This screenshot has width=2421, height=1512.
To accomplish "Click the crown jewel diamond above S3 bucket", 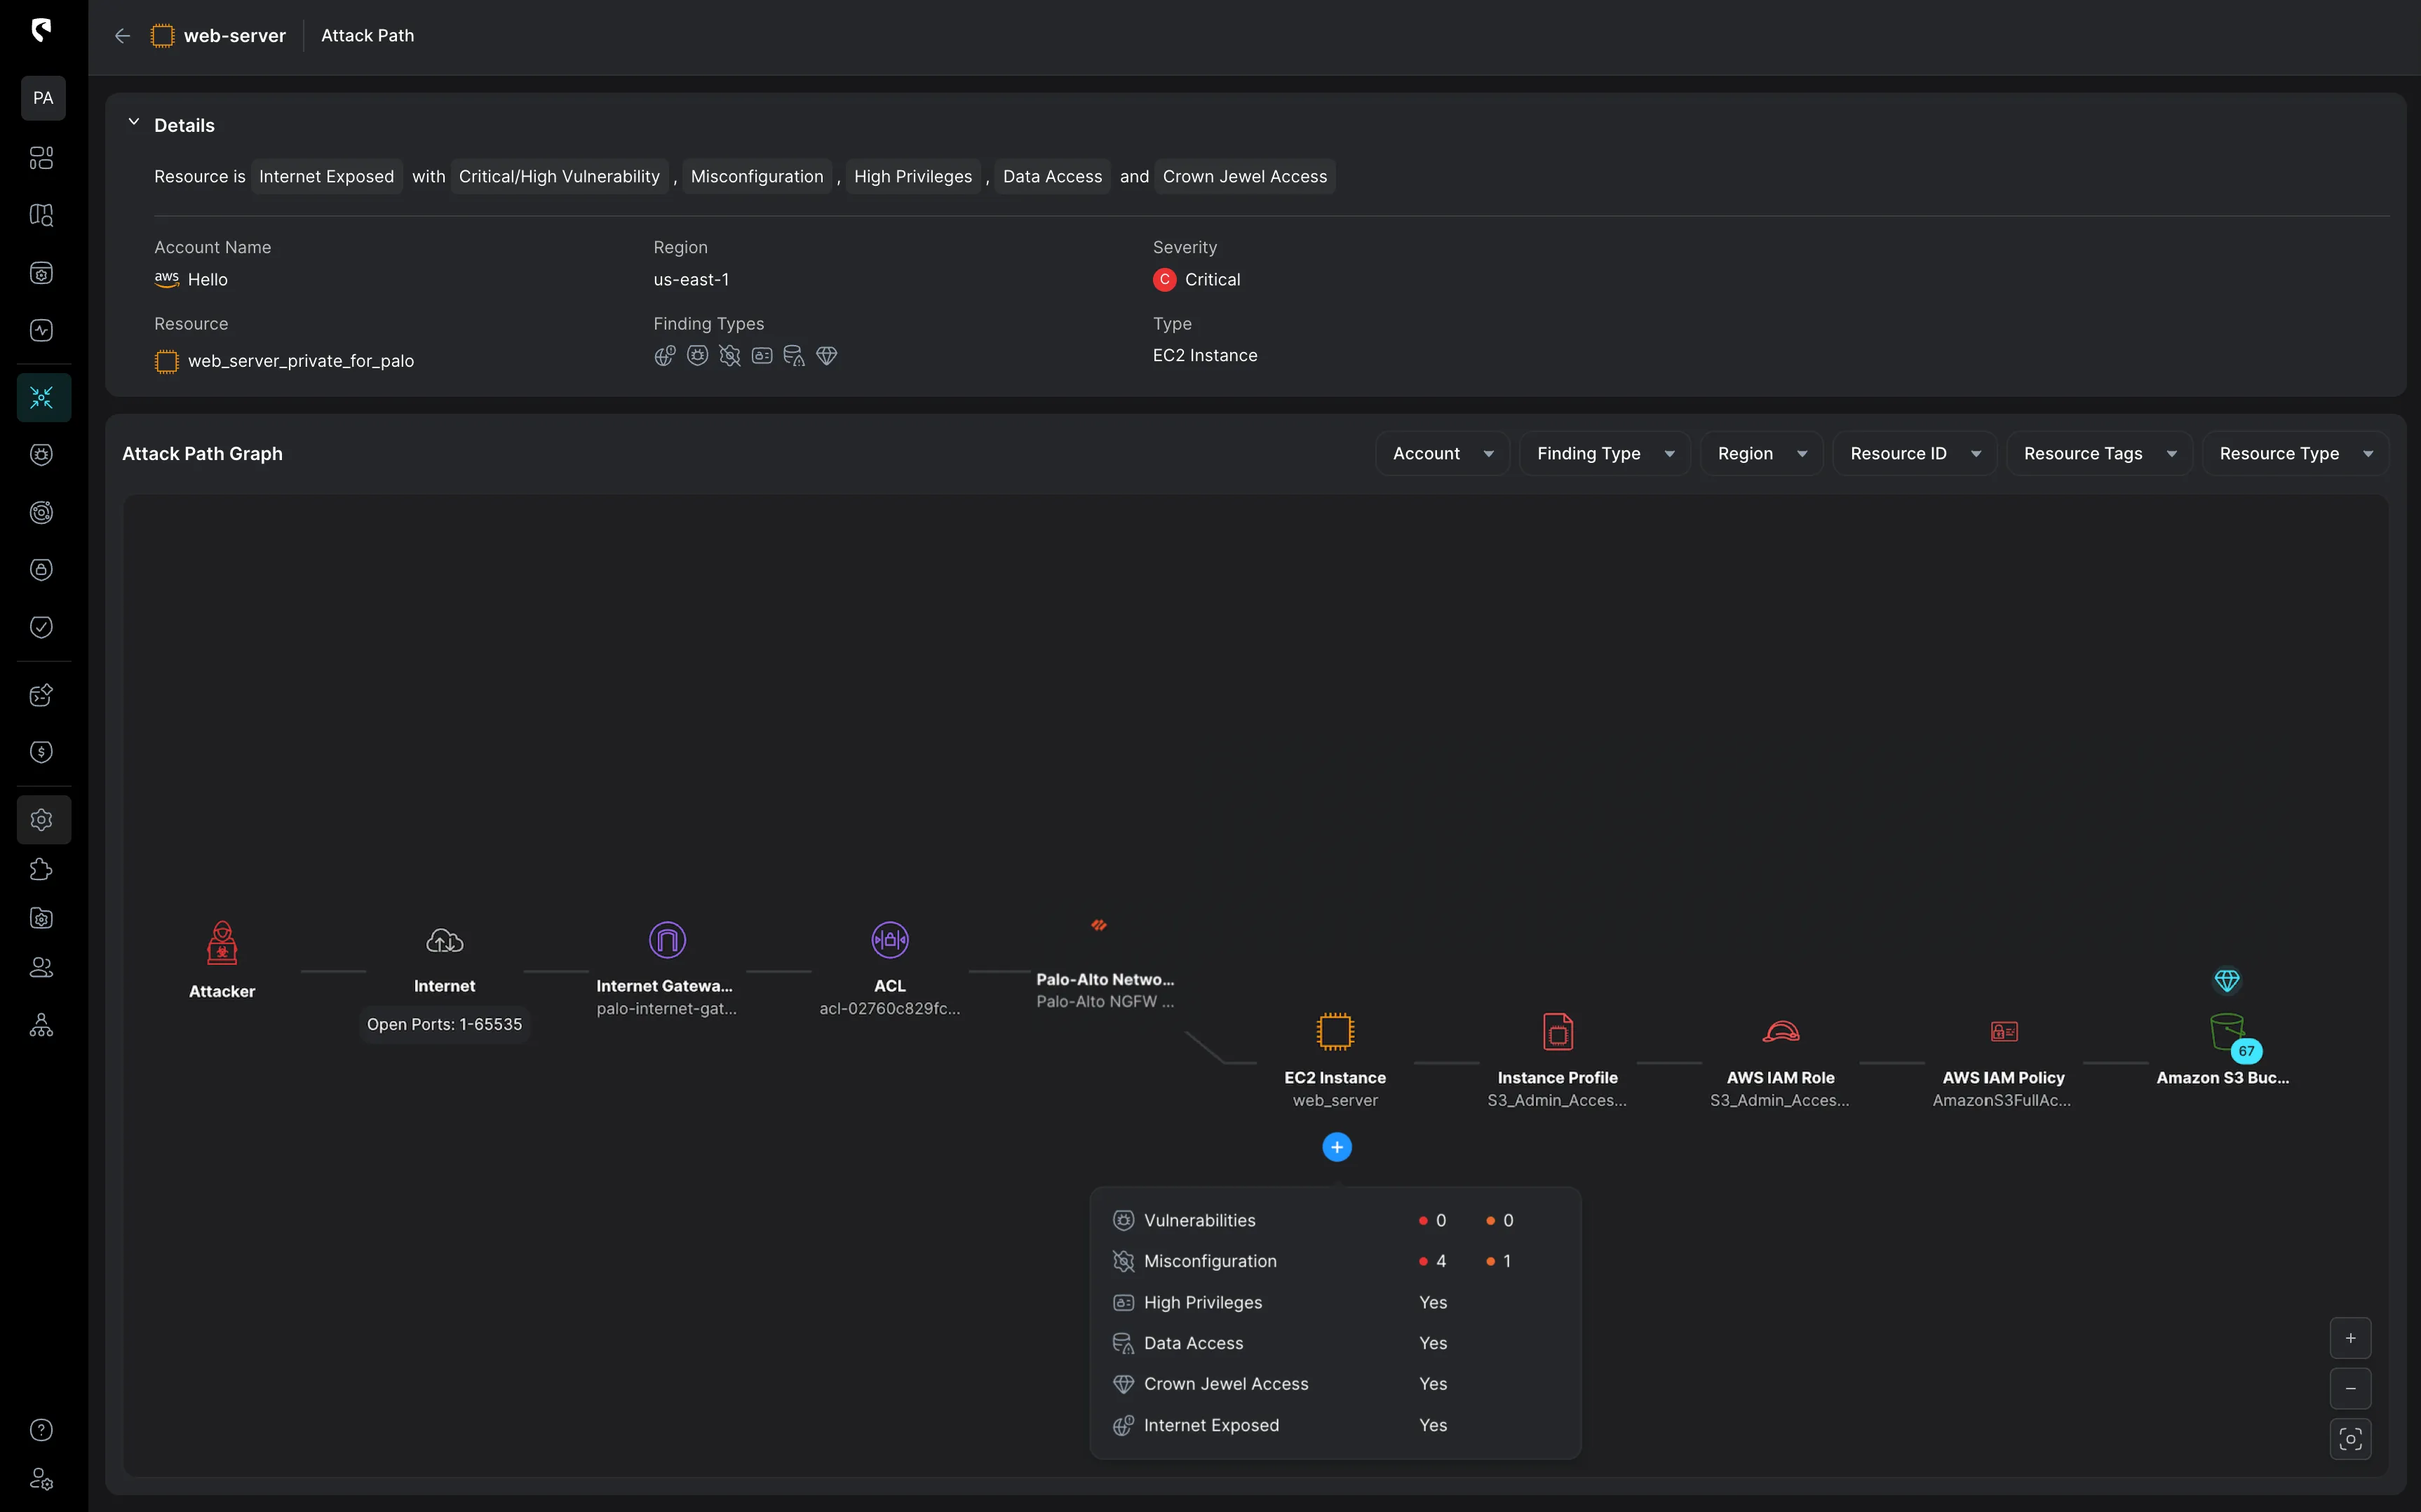I will [2227, 980].
